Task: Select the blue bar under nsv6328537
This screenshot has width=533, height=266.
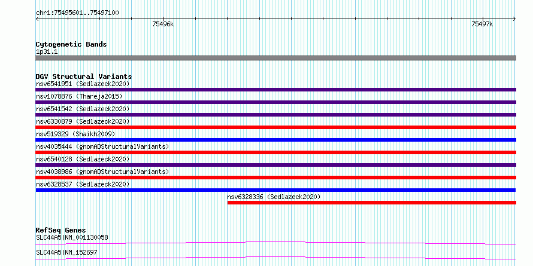Action: (275, 190)
